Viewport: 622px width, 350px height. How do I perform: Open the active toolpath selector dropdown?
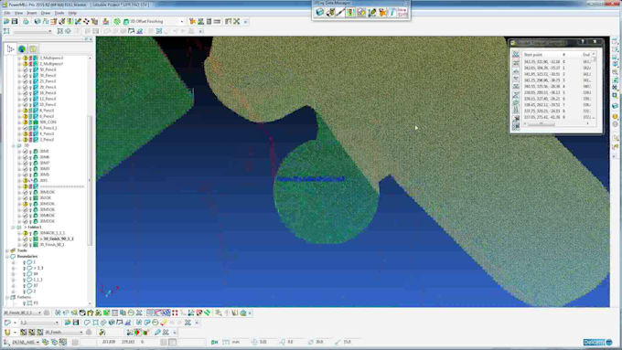[x=39, y=313]
